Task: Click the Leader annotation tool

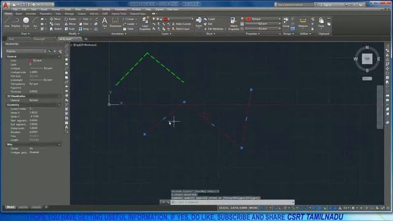Action: [130, 24]
